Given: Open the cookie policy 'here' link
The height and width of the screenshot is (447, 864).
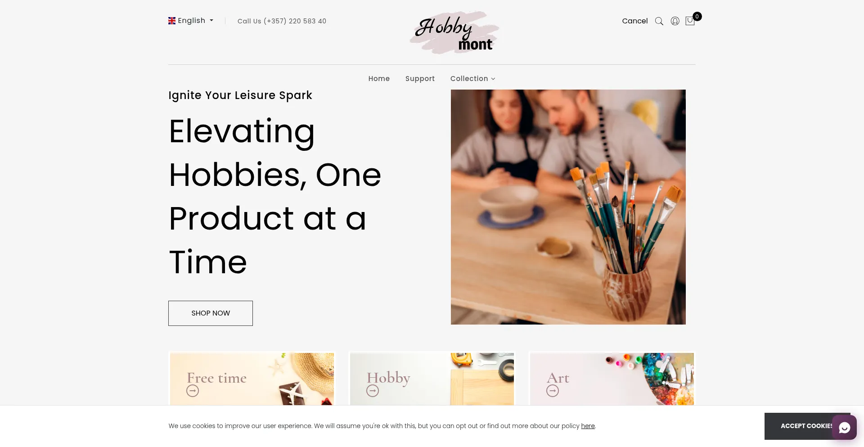Looking at the screenshot, I should pos(588,426).
